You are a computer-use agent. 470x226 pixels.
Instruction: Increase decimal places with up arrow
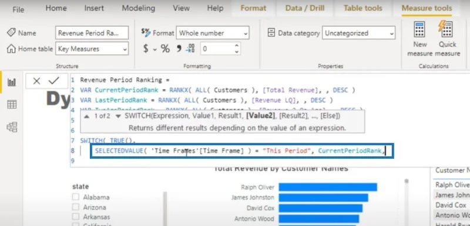[x=237, y=46]
